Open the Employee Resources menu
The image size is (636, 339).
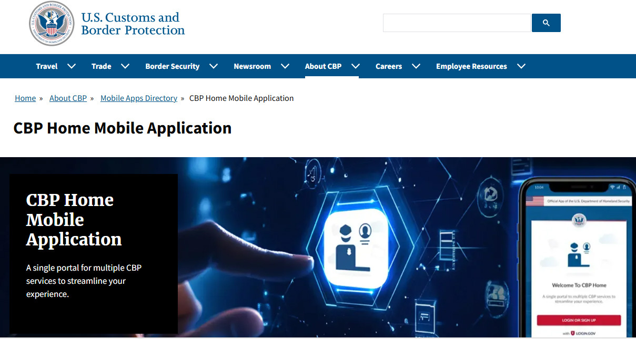point(471,66)
